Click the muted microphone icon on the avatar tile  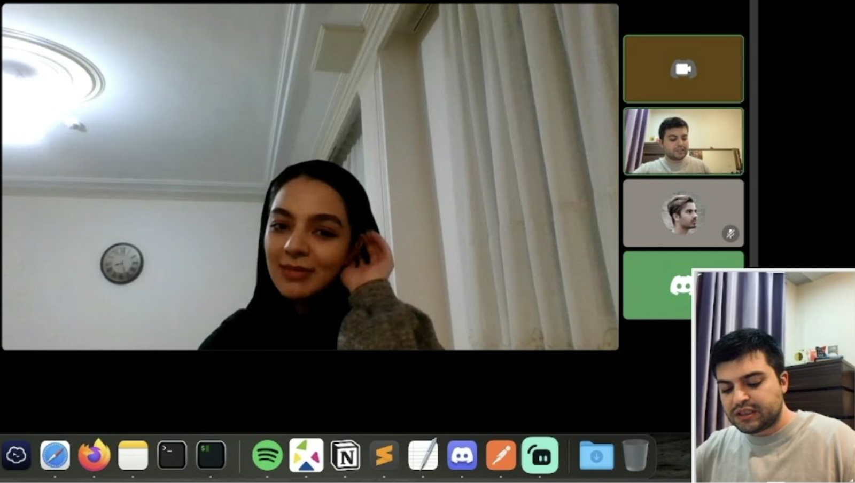coord(730,233)
